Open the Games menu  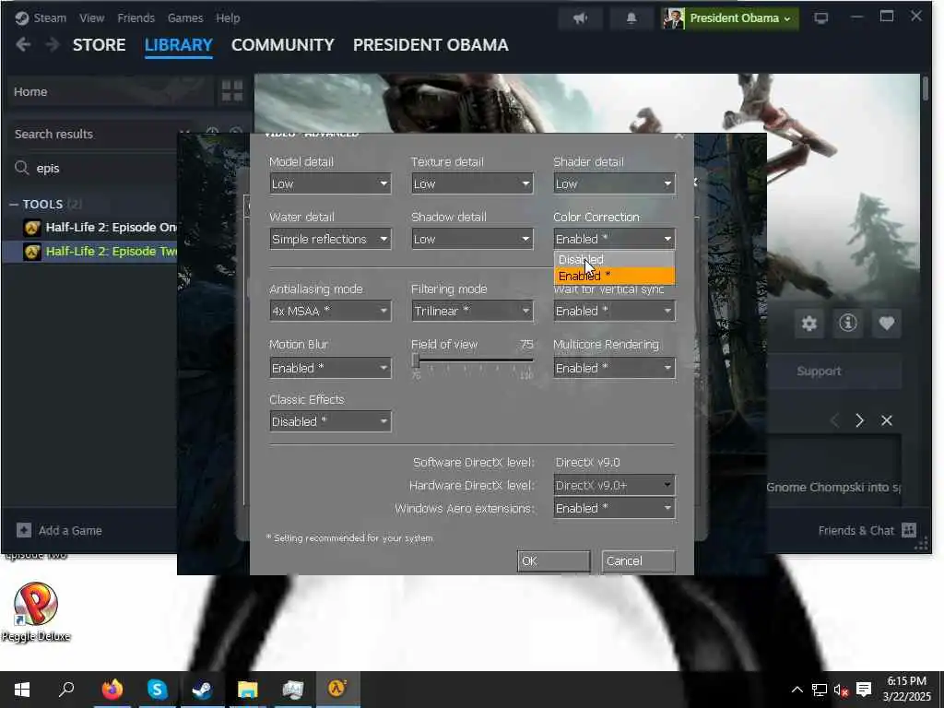185,18
